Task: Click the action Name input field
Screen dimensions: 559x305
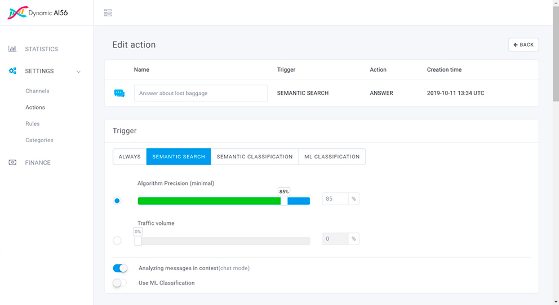Action: point(201,94)
